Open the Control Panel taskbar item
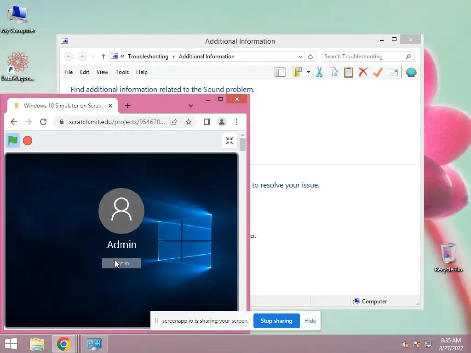The image size is (471, 353). (94, 344)
